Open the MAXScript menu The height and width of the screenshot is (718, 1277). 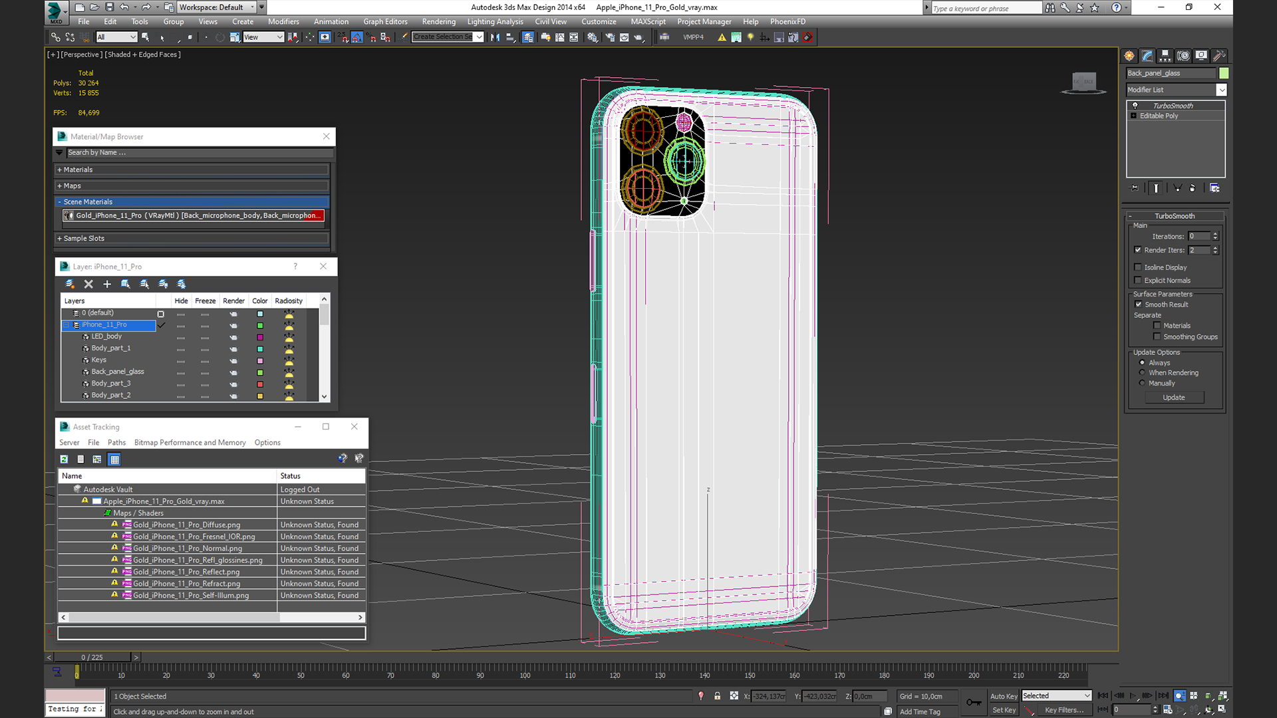pyautogui.click(x=648, y=22)
